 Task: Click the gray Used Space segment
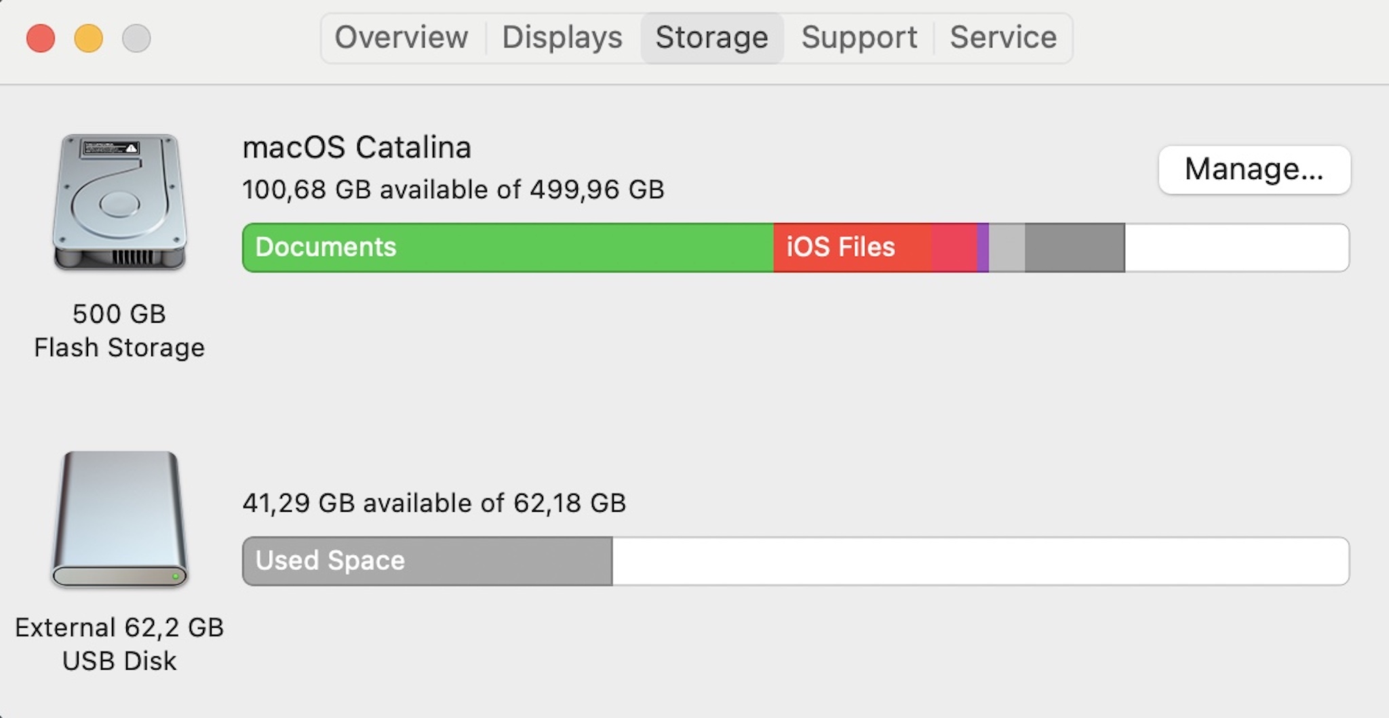pos(427,561)
